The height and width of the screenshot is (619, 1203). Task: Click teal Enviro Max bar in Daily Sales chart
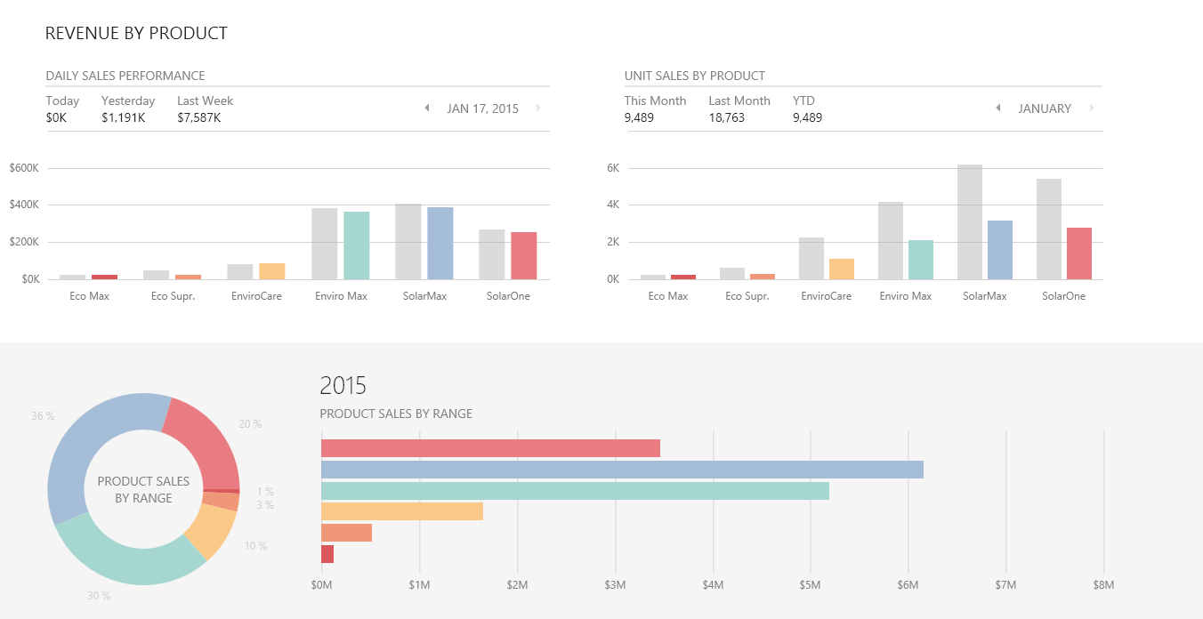point(356,245)
